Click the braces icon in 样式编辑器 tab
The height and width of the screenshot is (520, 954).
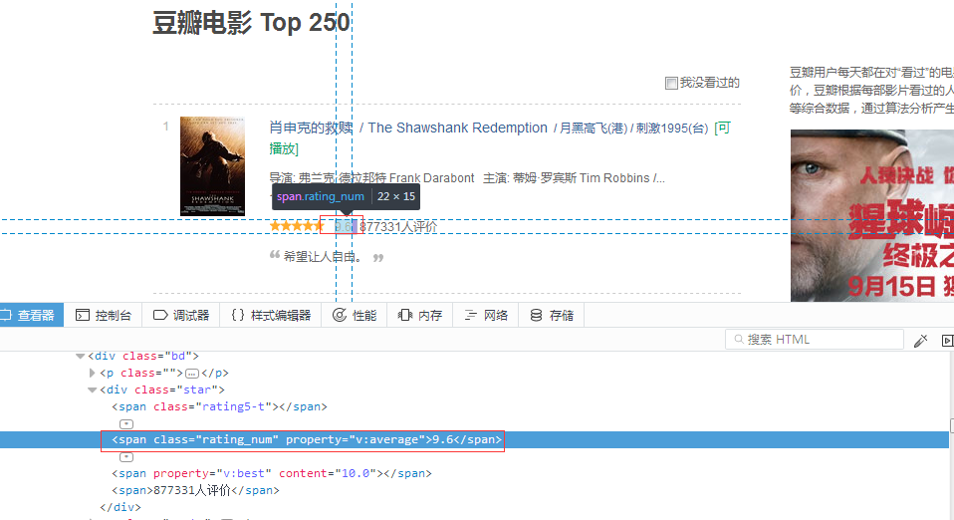tap(238, 315)
